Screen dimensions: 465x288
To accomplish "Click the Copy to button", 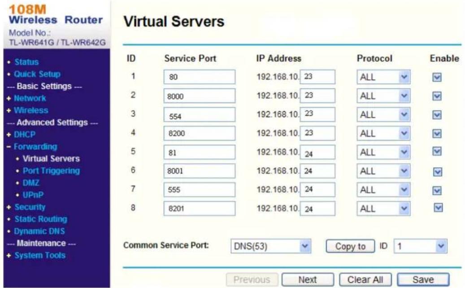I will [x=350, y=246].
